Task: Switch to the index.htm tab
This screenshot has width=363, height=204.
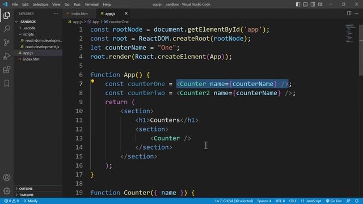Action: [79, 14]
